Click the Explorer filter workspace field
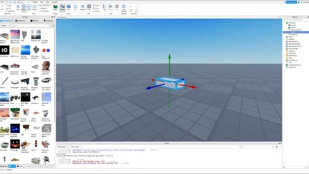This screenshot has height=174, width=309. coord(296,20)
